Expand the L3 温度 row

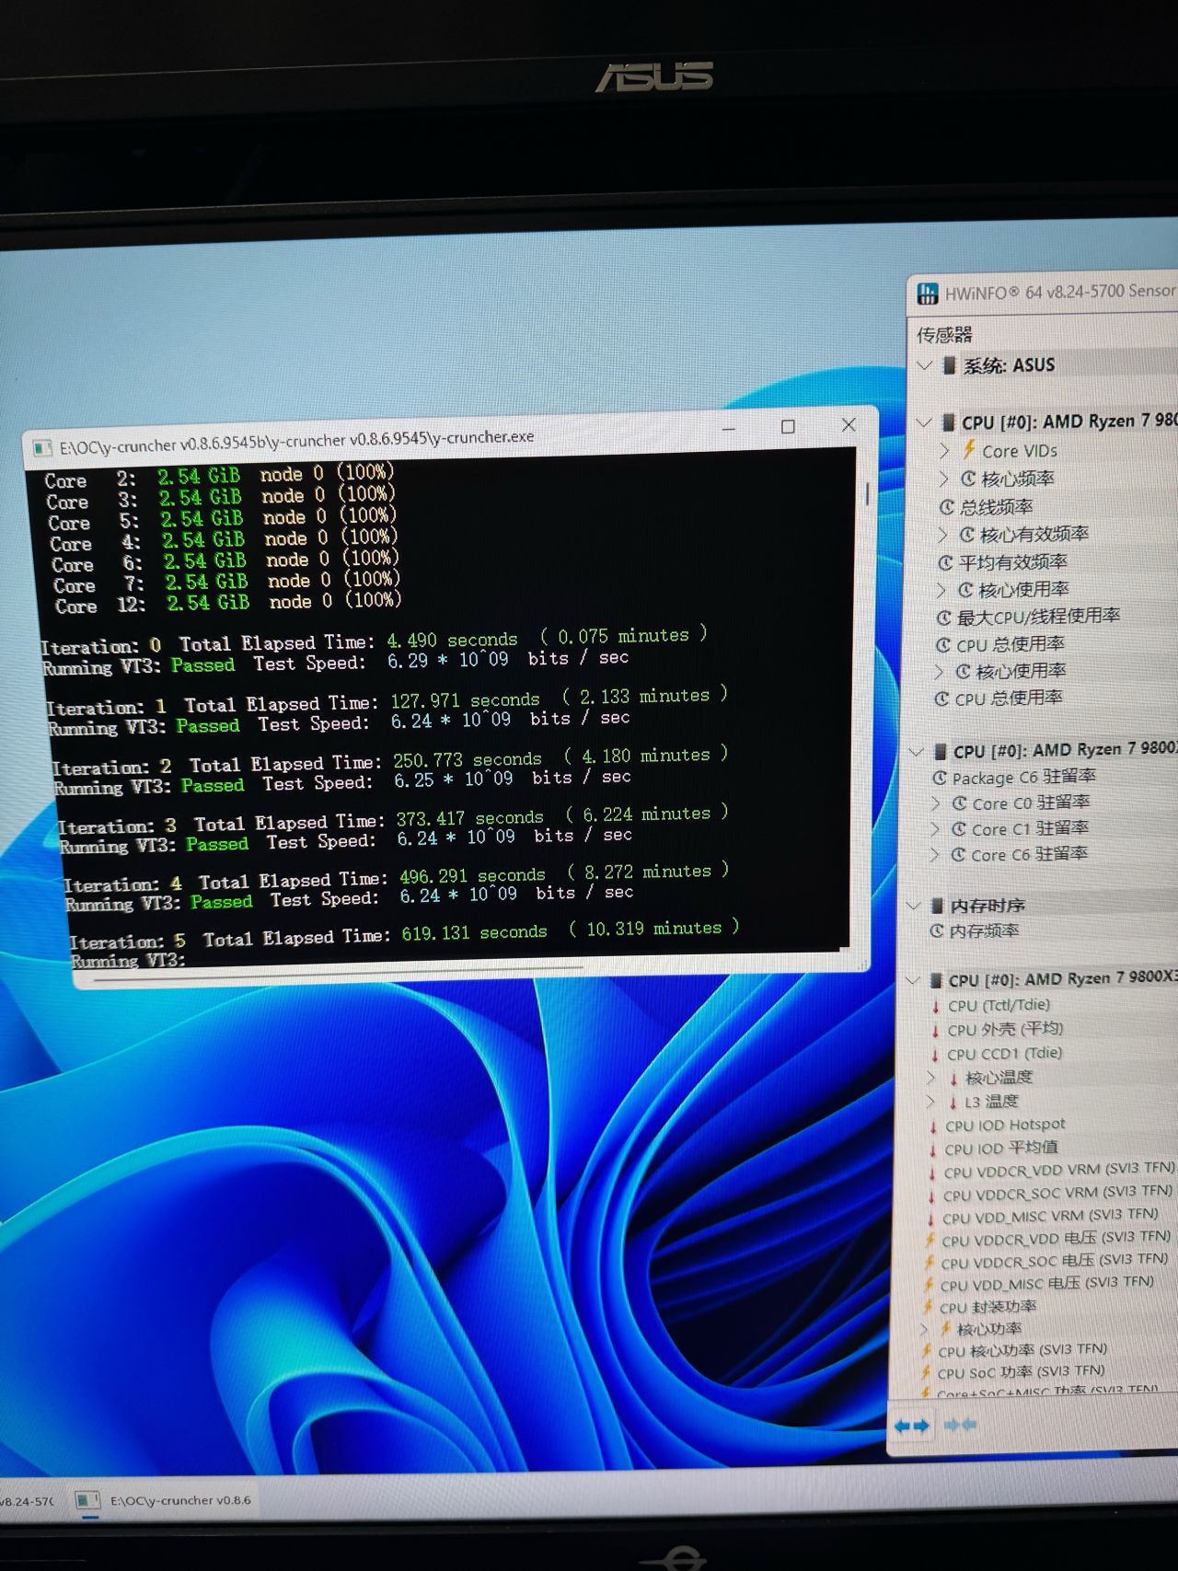[x=930, y=1102]
